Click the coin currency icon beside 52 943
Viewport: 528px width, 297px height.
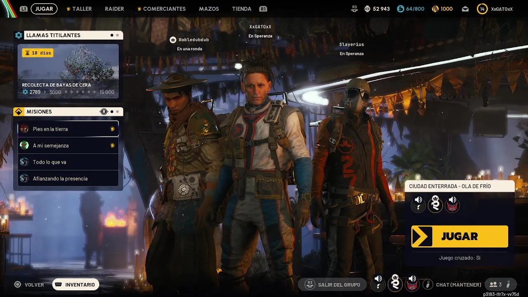point(368,9)
